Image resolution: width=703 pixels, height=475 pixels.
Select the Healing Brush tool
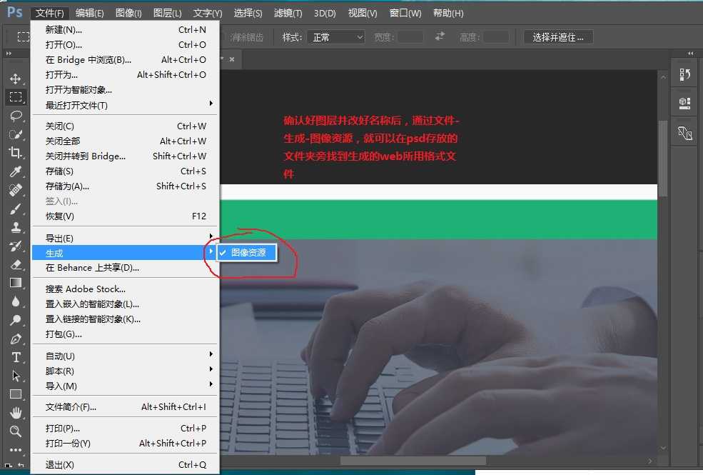coord(15,190)
